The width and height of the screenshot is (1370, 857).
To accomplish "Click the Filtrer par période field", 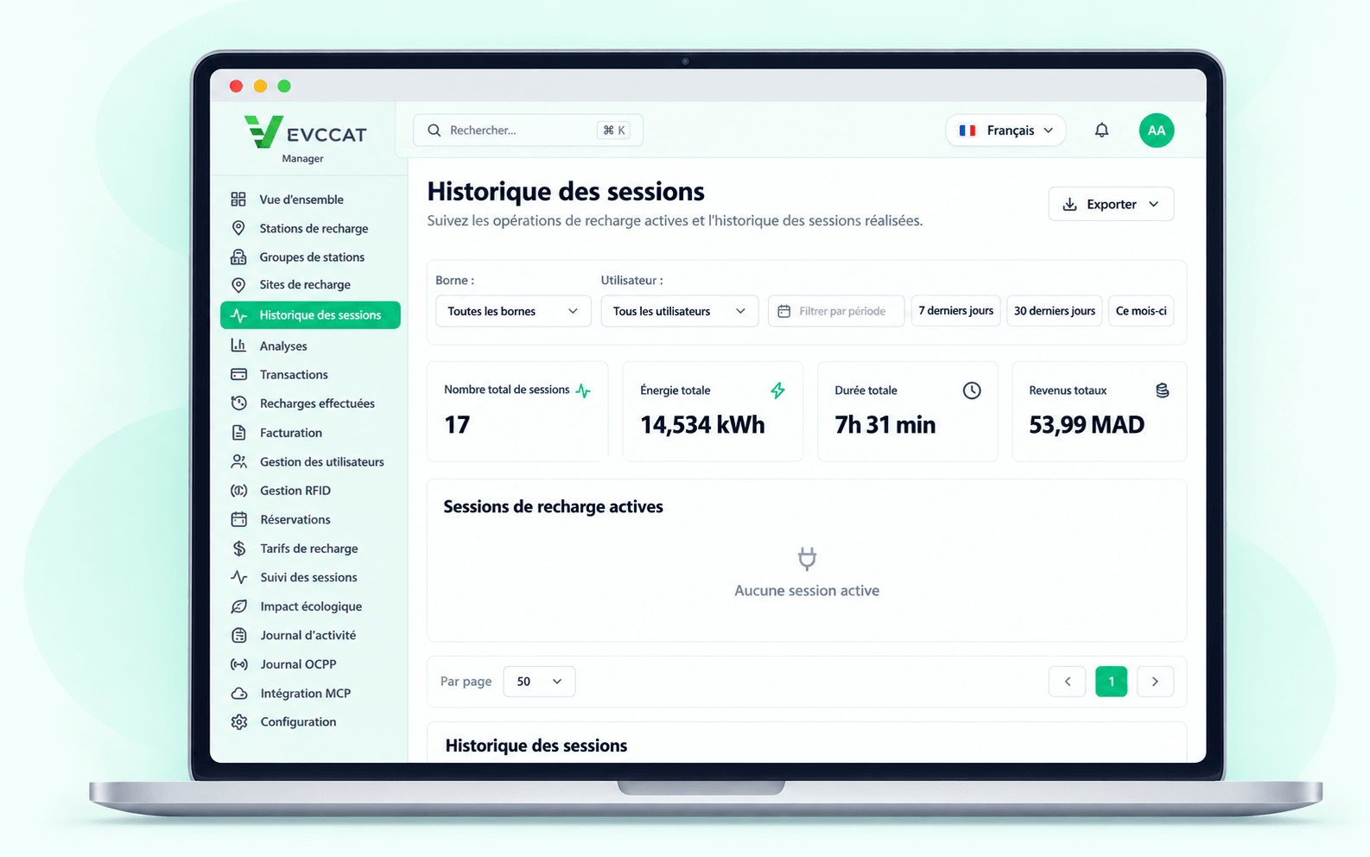I will 836,311.
